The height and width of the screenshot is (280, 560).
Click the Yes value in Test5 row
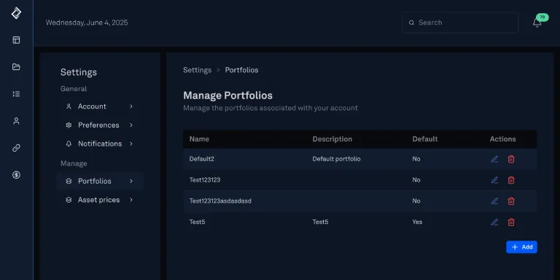coord(417,222)
